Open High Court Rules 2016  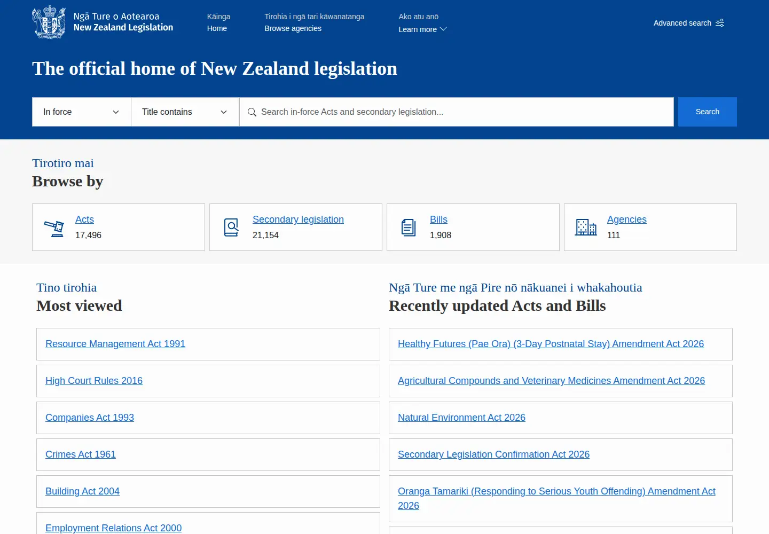[x=94, y=381]
